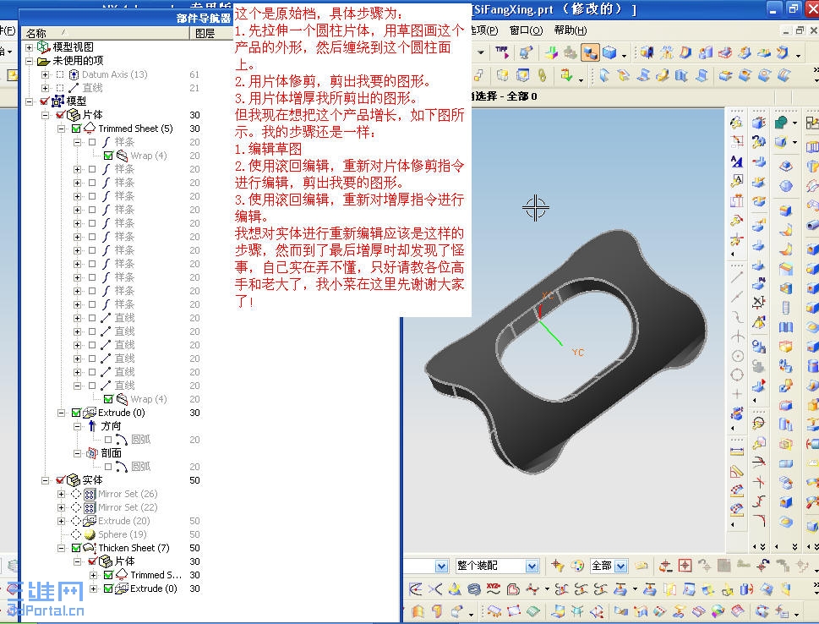Click the highlighted assembly components icon
The image size is (819, 624).
[590, 52]
